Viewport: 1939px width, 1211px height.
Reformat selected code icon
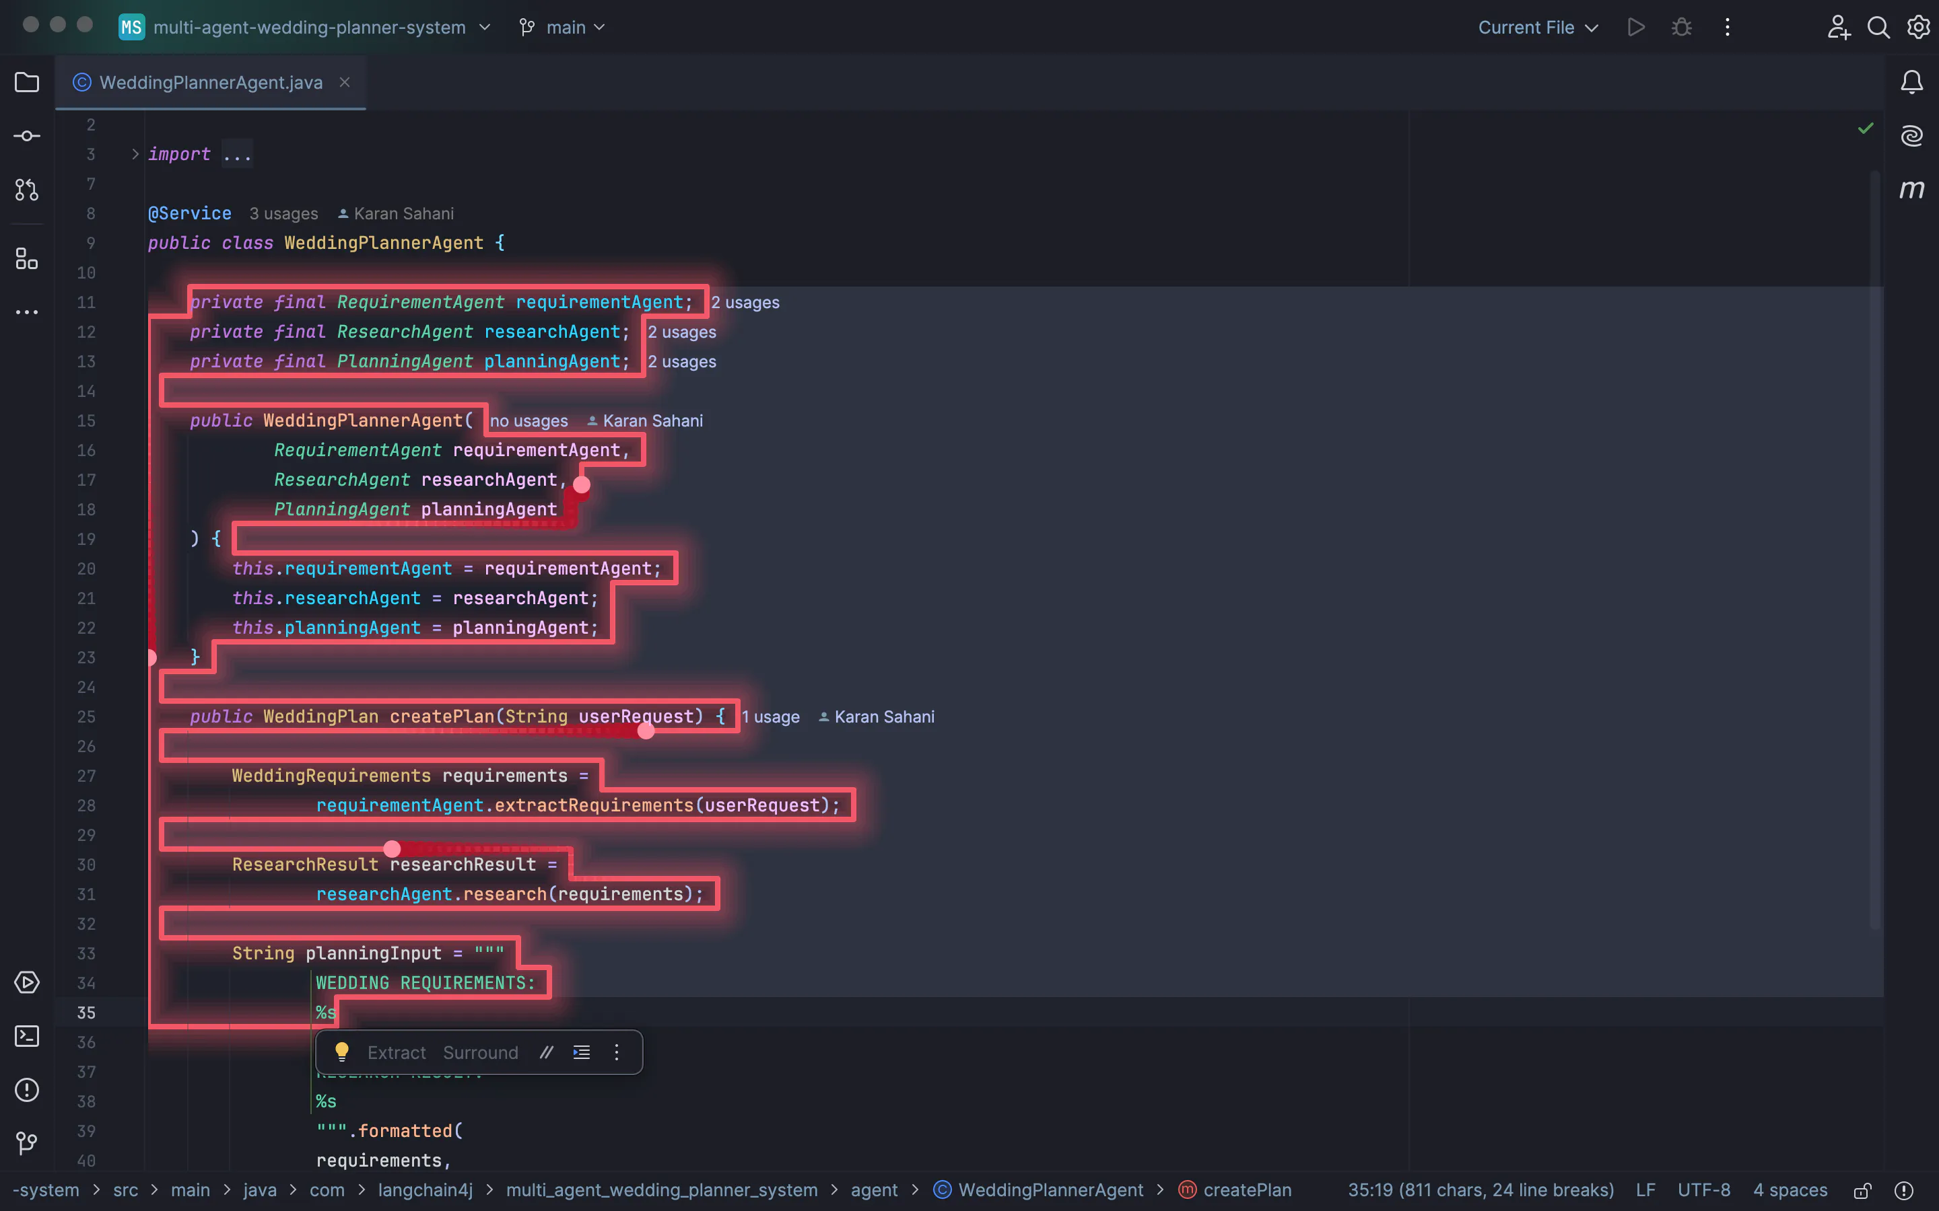tap(582, 1052)
